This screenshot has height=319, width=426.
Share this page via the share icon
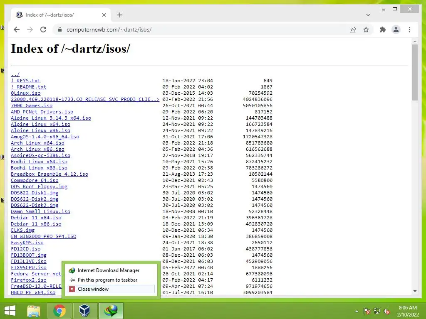353,29
